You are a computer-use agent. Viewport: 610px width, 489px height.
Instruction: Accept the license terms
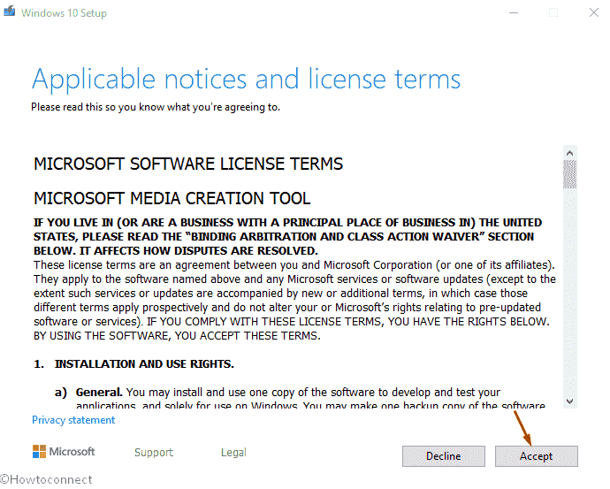[536, 456]
